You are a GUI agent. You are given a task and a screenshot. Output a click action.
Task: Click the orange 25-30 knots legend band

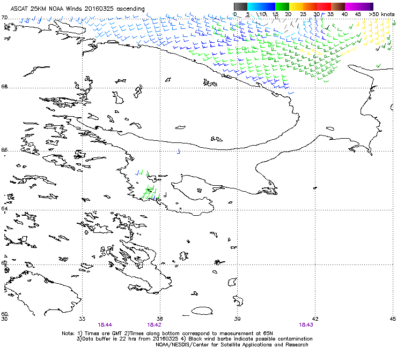(x=310, y=6)
